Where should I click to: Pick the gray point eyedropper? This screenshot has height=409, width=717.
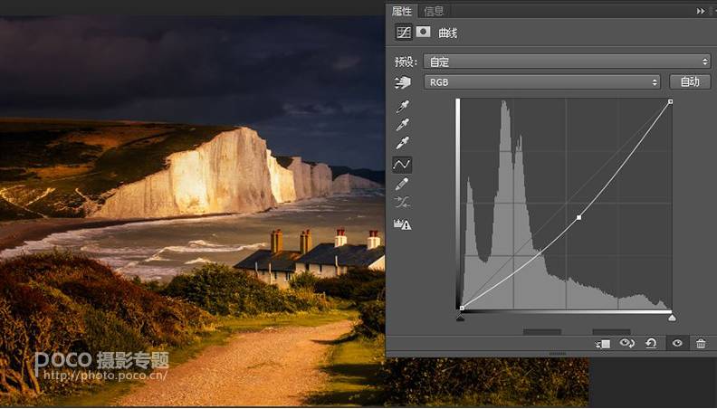pyautogui.click(x=402, y=125)
